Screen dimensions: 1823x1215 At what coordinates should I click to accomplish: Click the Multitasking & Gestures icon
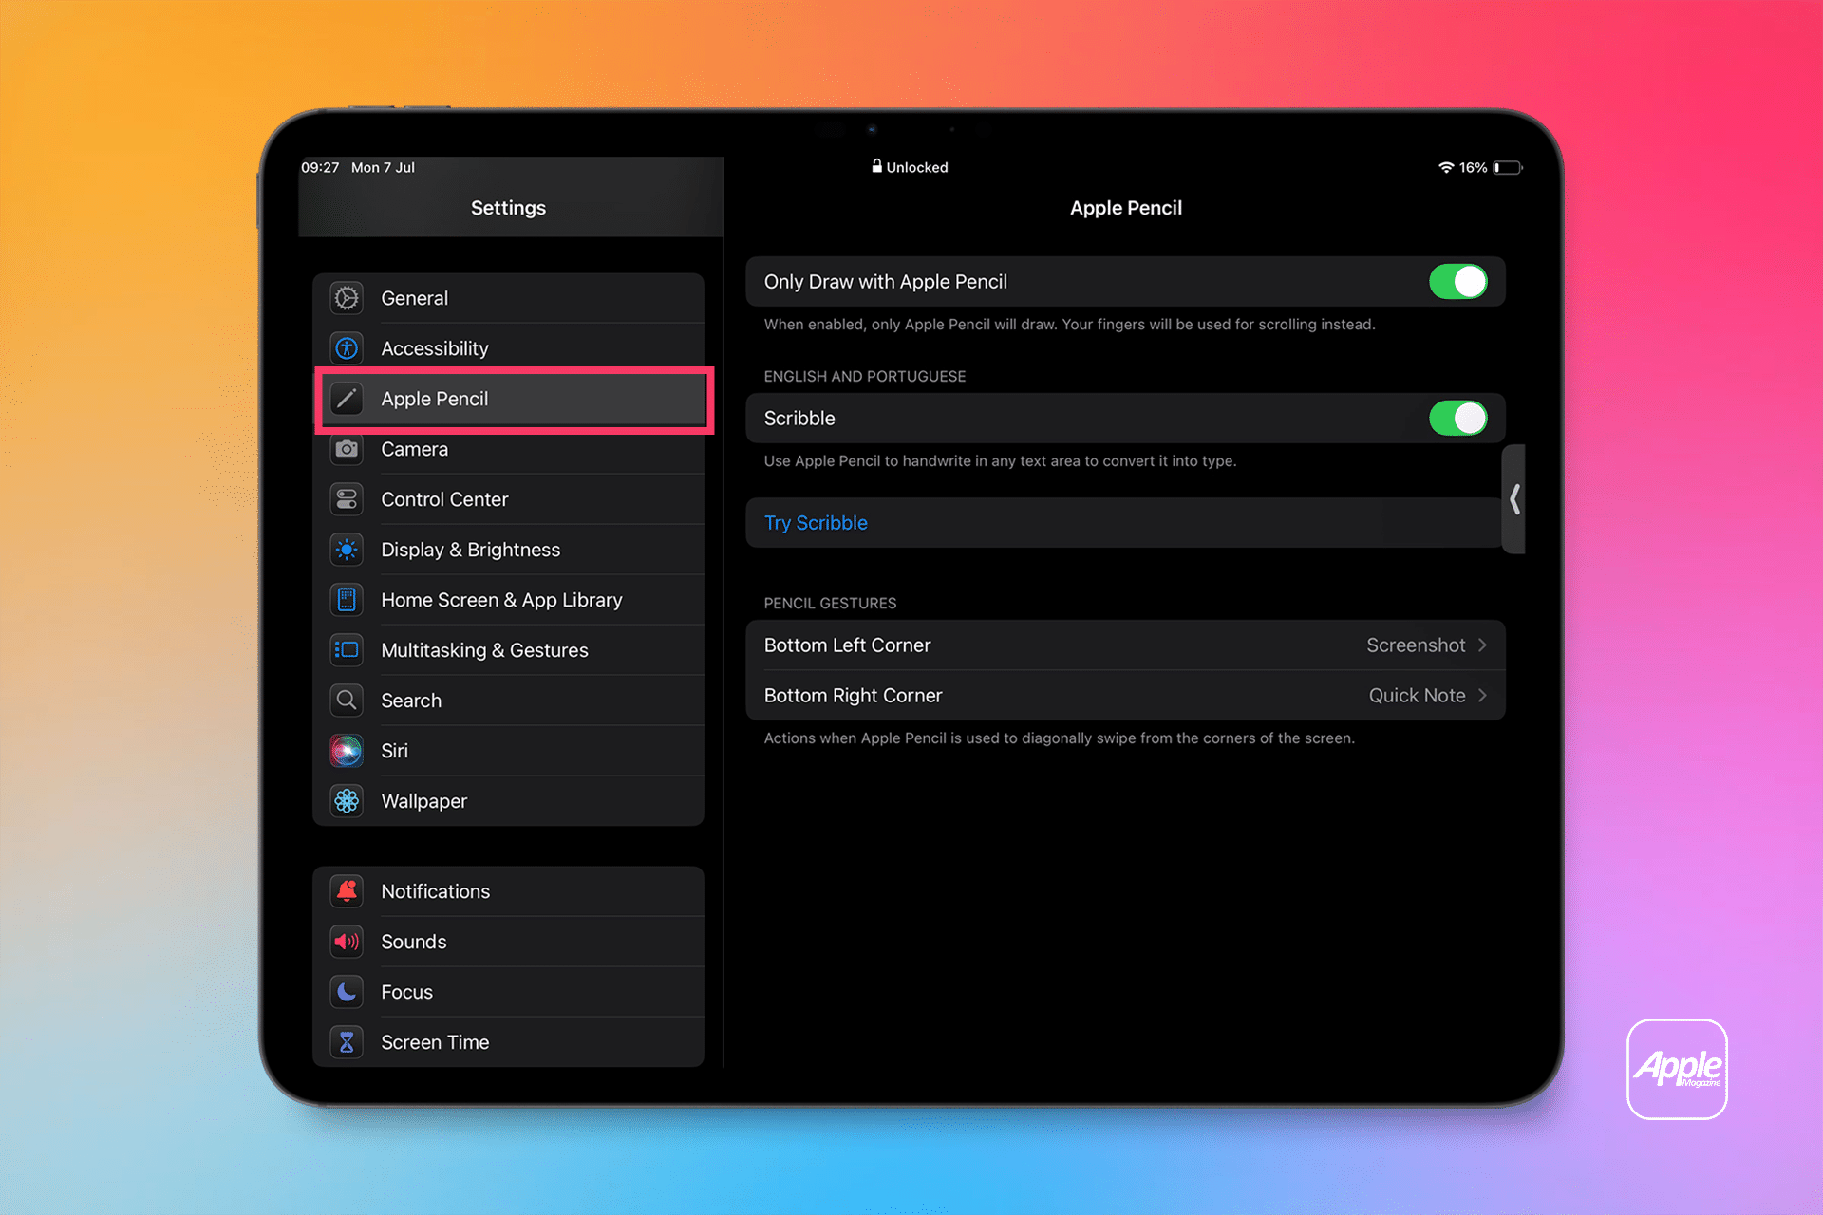pos(347,650)
